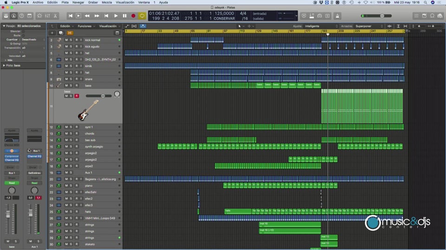Toggle the Metronome click button
This screenshot has height=250, width=446.
pyautogui.click(x=337, y=16)
